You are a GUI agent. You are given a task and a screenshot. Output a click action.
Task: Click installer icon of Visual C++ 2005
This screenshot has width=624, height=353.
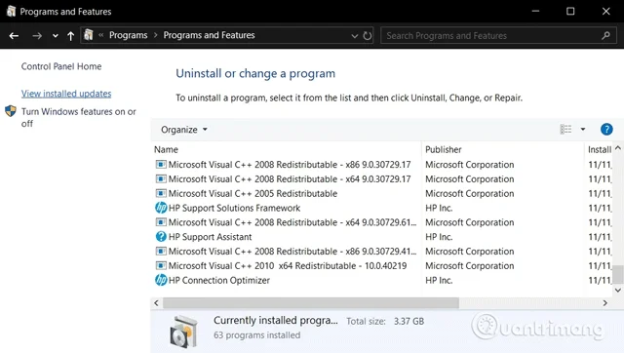[x=161, y=193]
